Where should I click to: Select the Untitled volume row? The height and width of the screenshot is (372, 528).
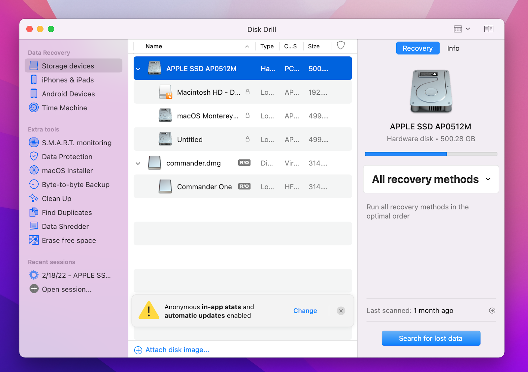[243, 139]
